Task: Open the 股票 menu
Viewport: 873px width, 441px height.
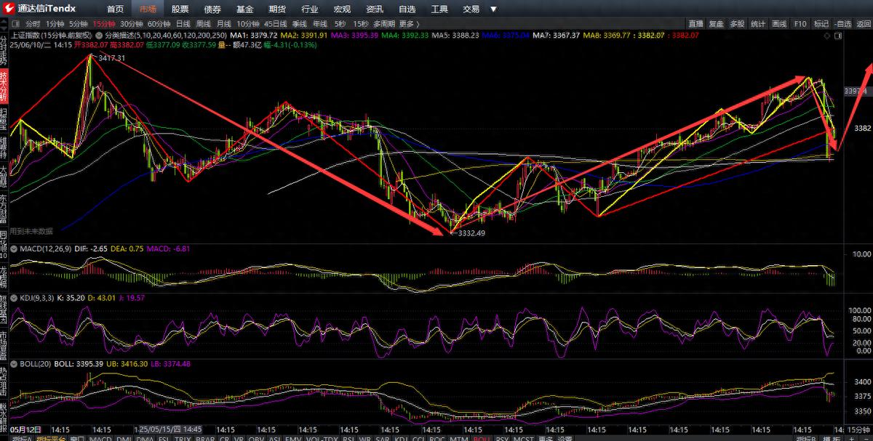Action: tap(180, 9)
